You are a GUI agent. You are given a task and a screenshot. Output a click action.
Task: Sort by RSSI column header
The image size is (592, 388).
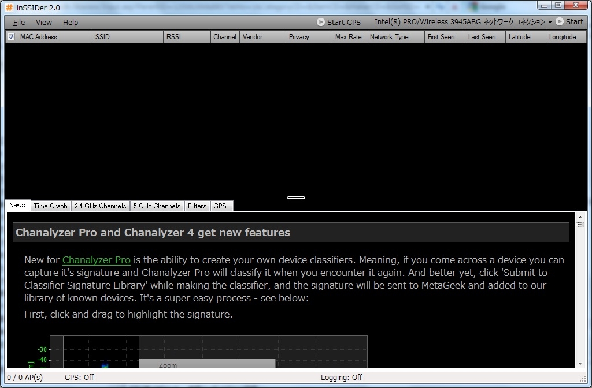187,36
